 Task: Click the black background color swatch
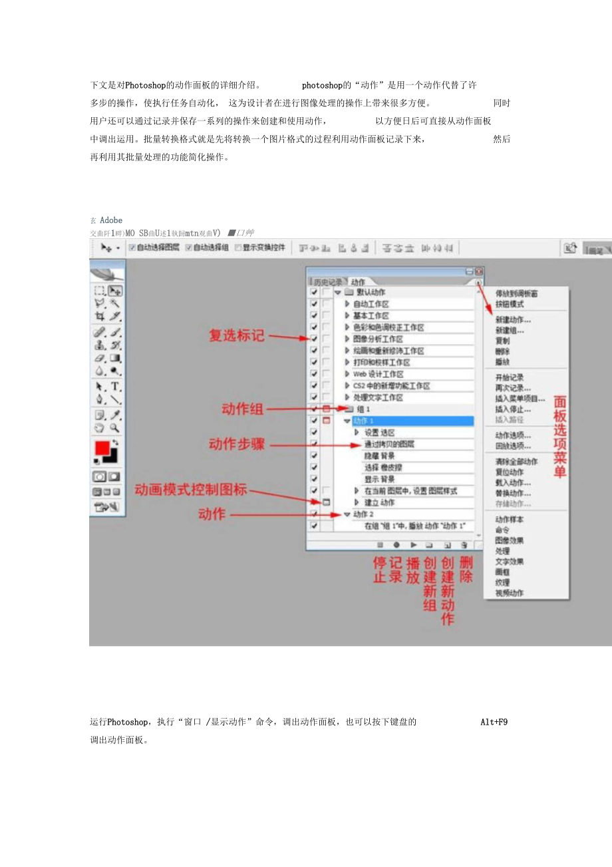pos(114,457)
